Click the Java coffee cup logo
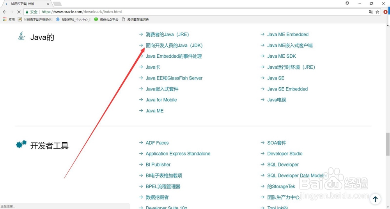Screen dimensions: 390x209 coord(21,36)
